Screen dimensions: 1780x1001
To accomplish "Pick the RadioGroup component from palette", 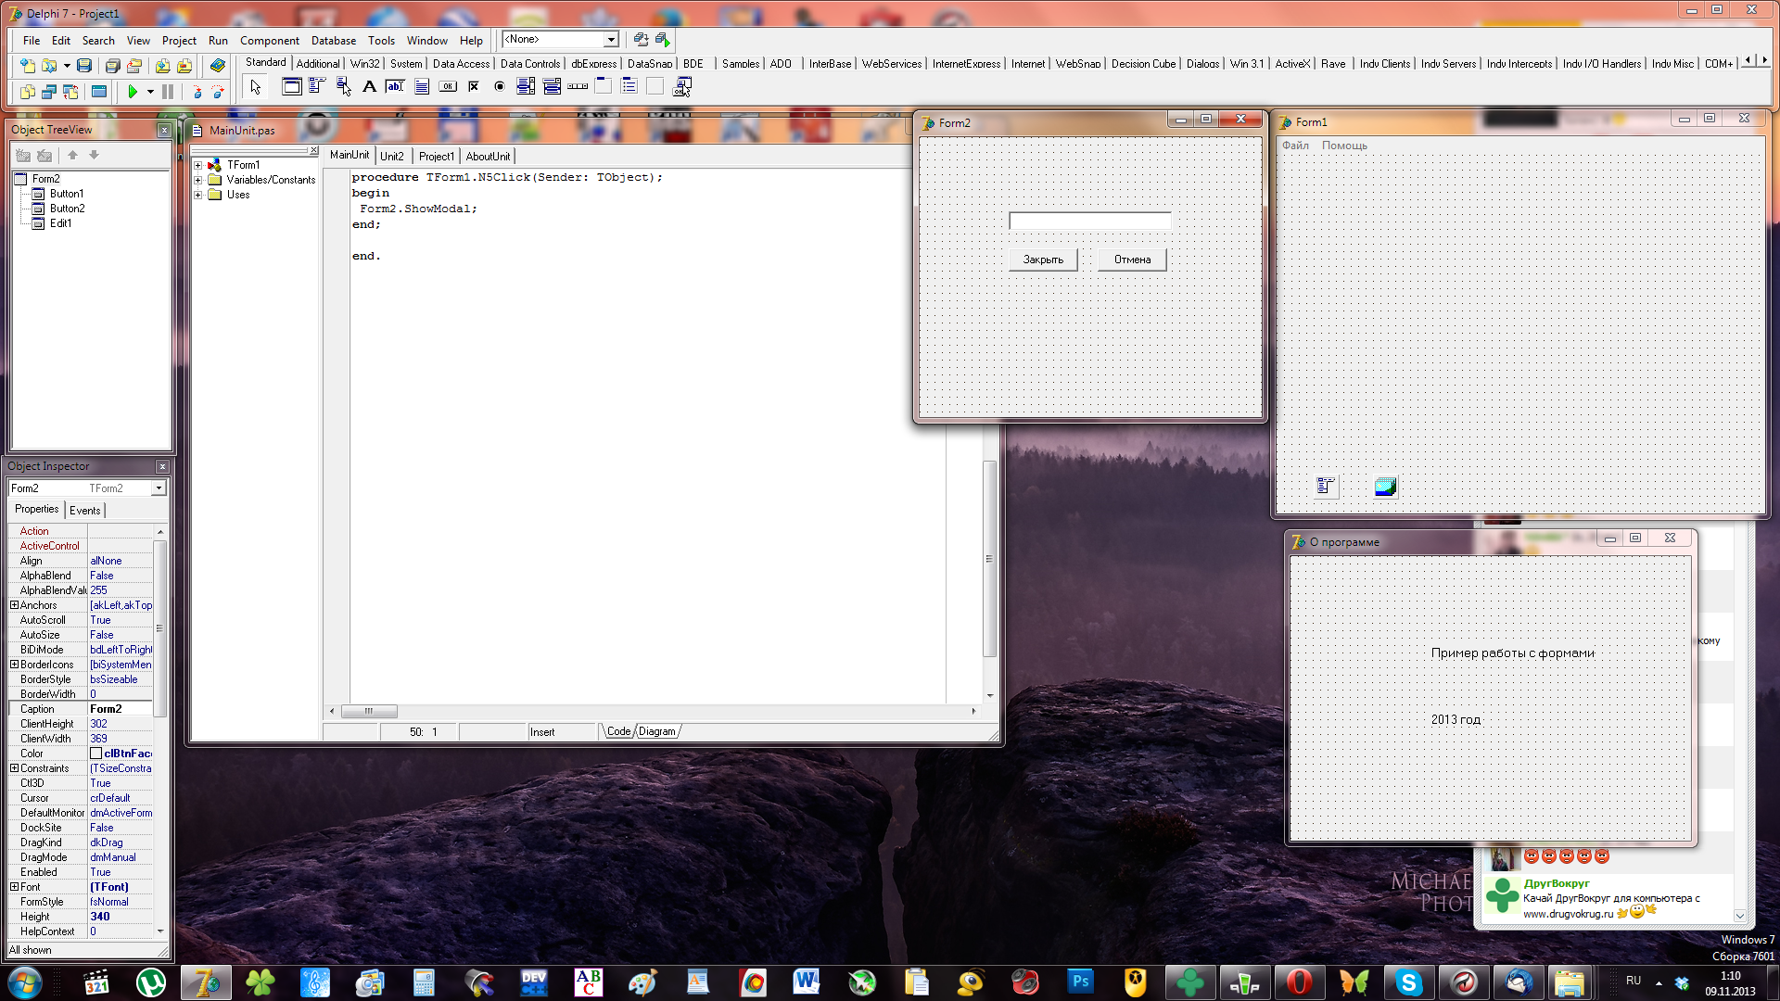I will [629, 87].
